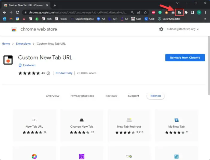Switch to the Overview tab
Viewport: 210px width, 160px height.
tap(52, 96)
